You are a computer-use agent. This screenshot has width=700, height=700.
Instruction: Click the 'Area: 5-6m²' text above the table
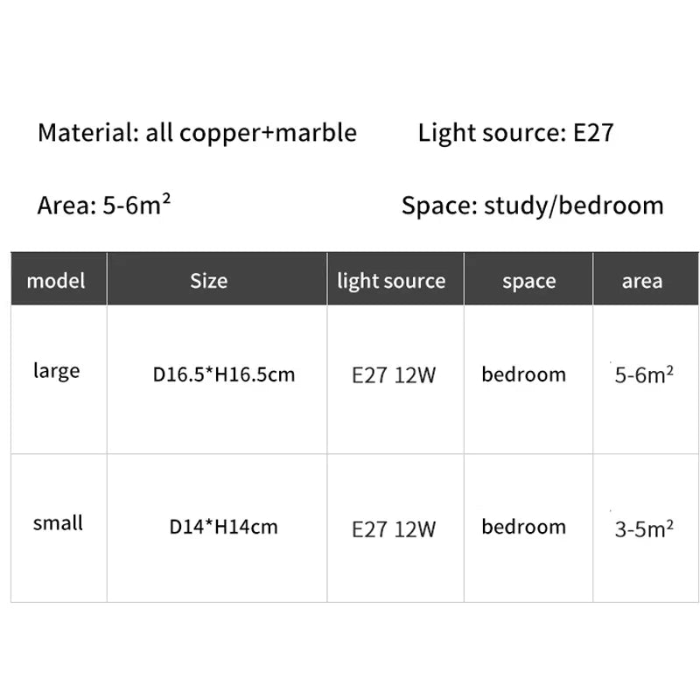point(103,205)
